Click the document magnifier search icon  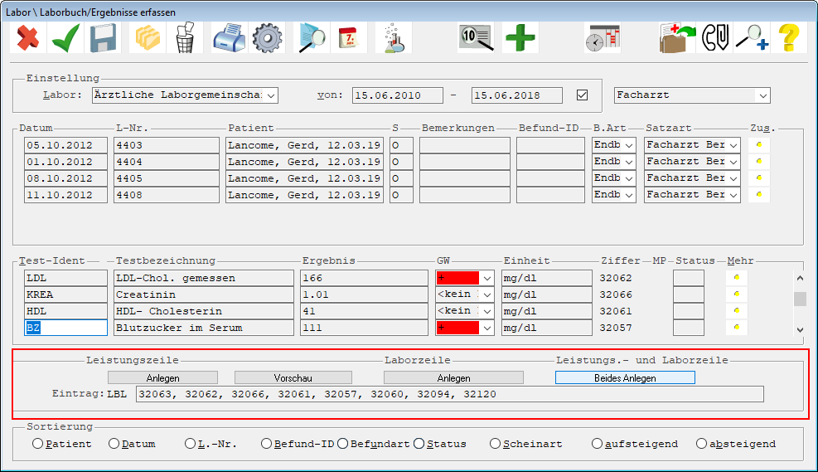click(x=312, y=38)
